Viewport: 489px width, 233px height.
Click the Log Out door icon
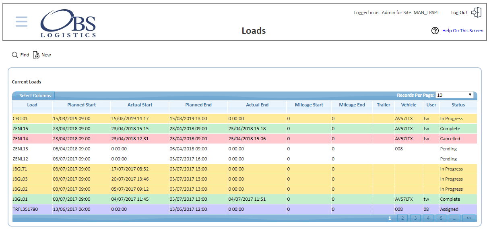pos(476,12)
